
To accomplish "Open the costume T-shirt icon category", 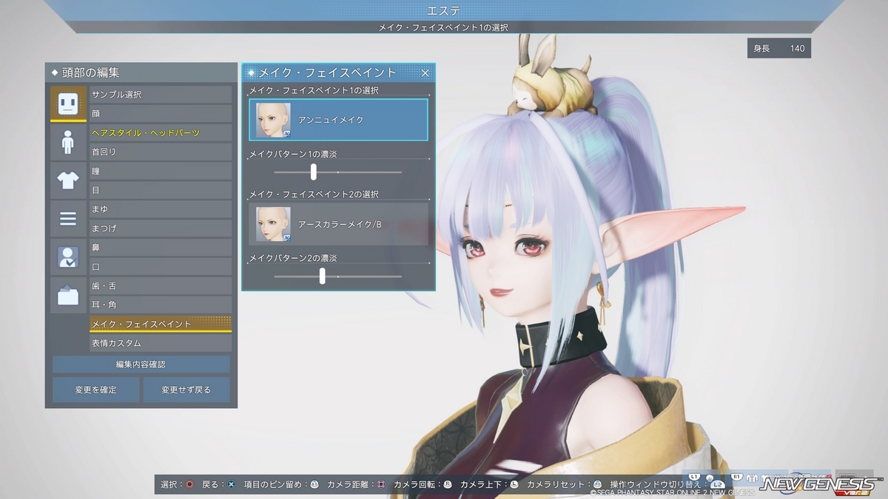I will pos(68,180).
